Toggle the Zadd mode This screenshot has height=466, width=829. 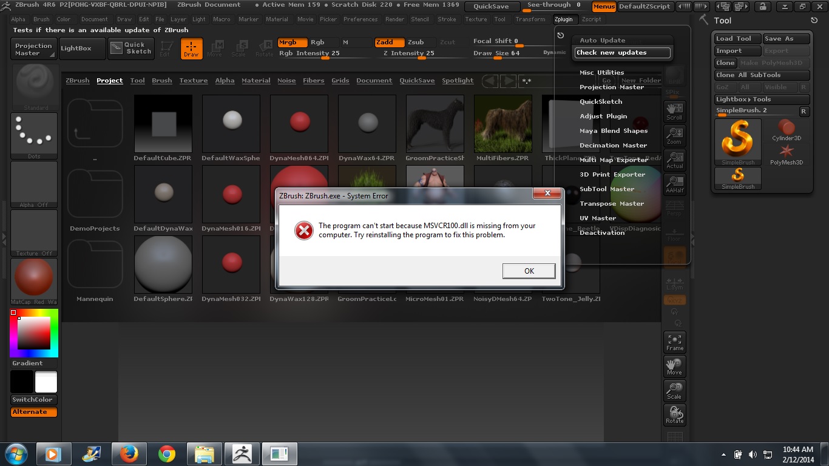point(390,42)
